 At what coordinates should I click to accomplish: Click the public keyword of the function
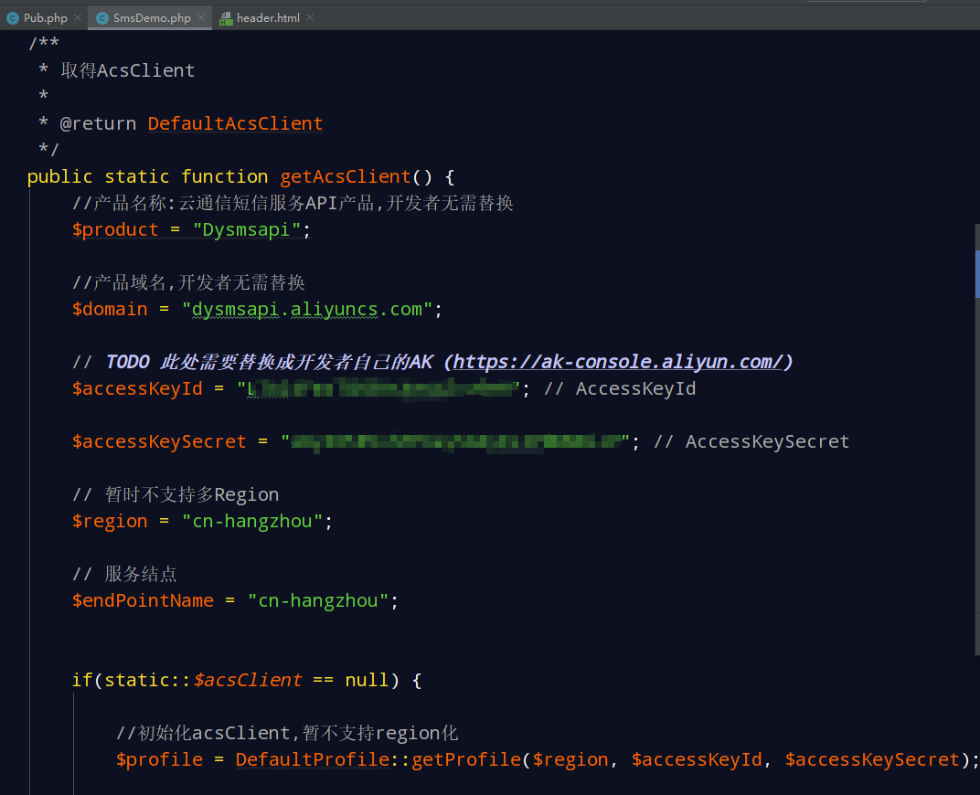[x=60, y=176]
